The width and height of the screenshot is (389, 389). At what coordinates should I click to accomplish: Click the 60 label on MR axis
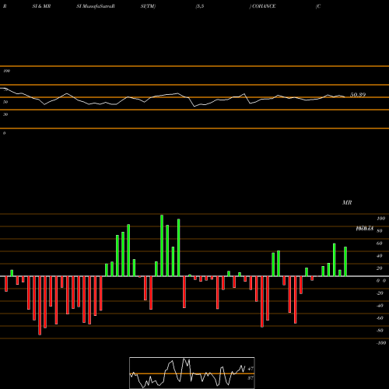[x=380, y=244]
